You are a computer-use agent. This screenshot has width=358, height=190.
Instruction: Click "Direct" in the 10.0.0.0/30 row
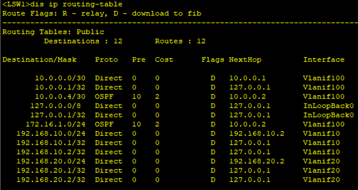(x=109, y=78)
